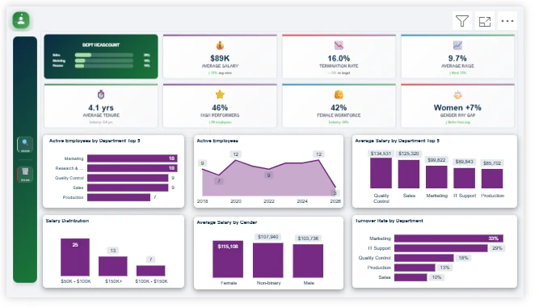Select the Female average salary column
Image resolution: width=539 pixels, height=308 pixels.
(x=228, y=259)
